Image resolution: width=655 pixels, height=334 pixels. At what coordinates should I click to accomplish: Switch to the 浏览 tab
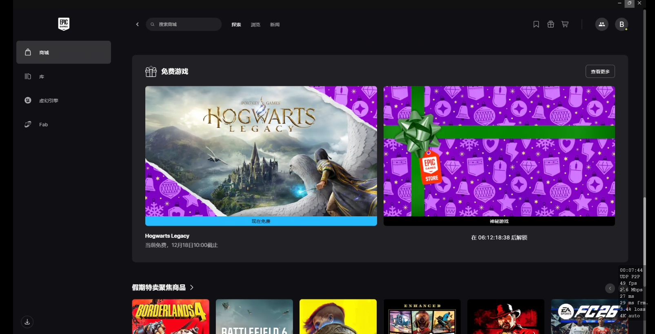coord(255,25)
